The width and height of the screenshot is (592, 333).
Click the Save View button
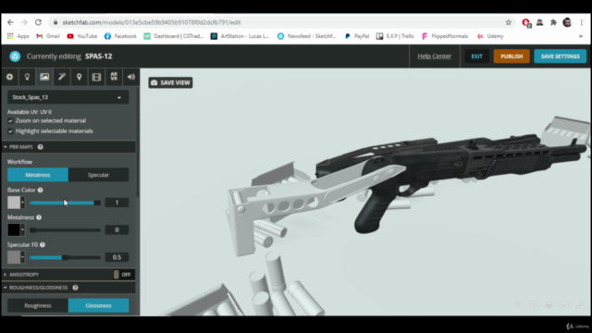click(170, 82)
